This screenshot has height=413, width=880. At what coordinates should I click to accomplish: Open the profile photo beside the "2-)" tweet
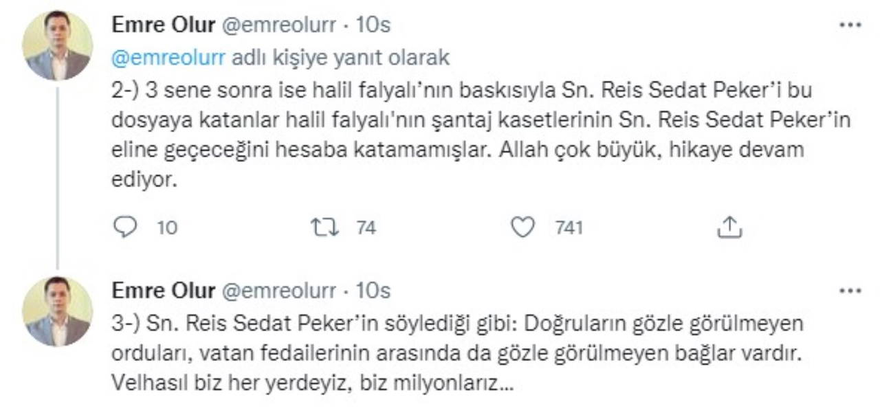click(58, 45)
